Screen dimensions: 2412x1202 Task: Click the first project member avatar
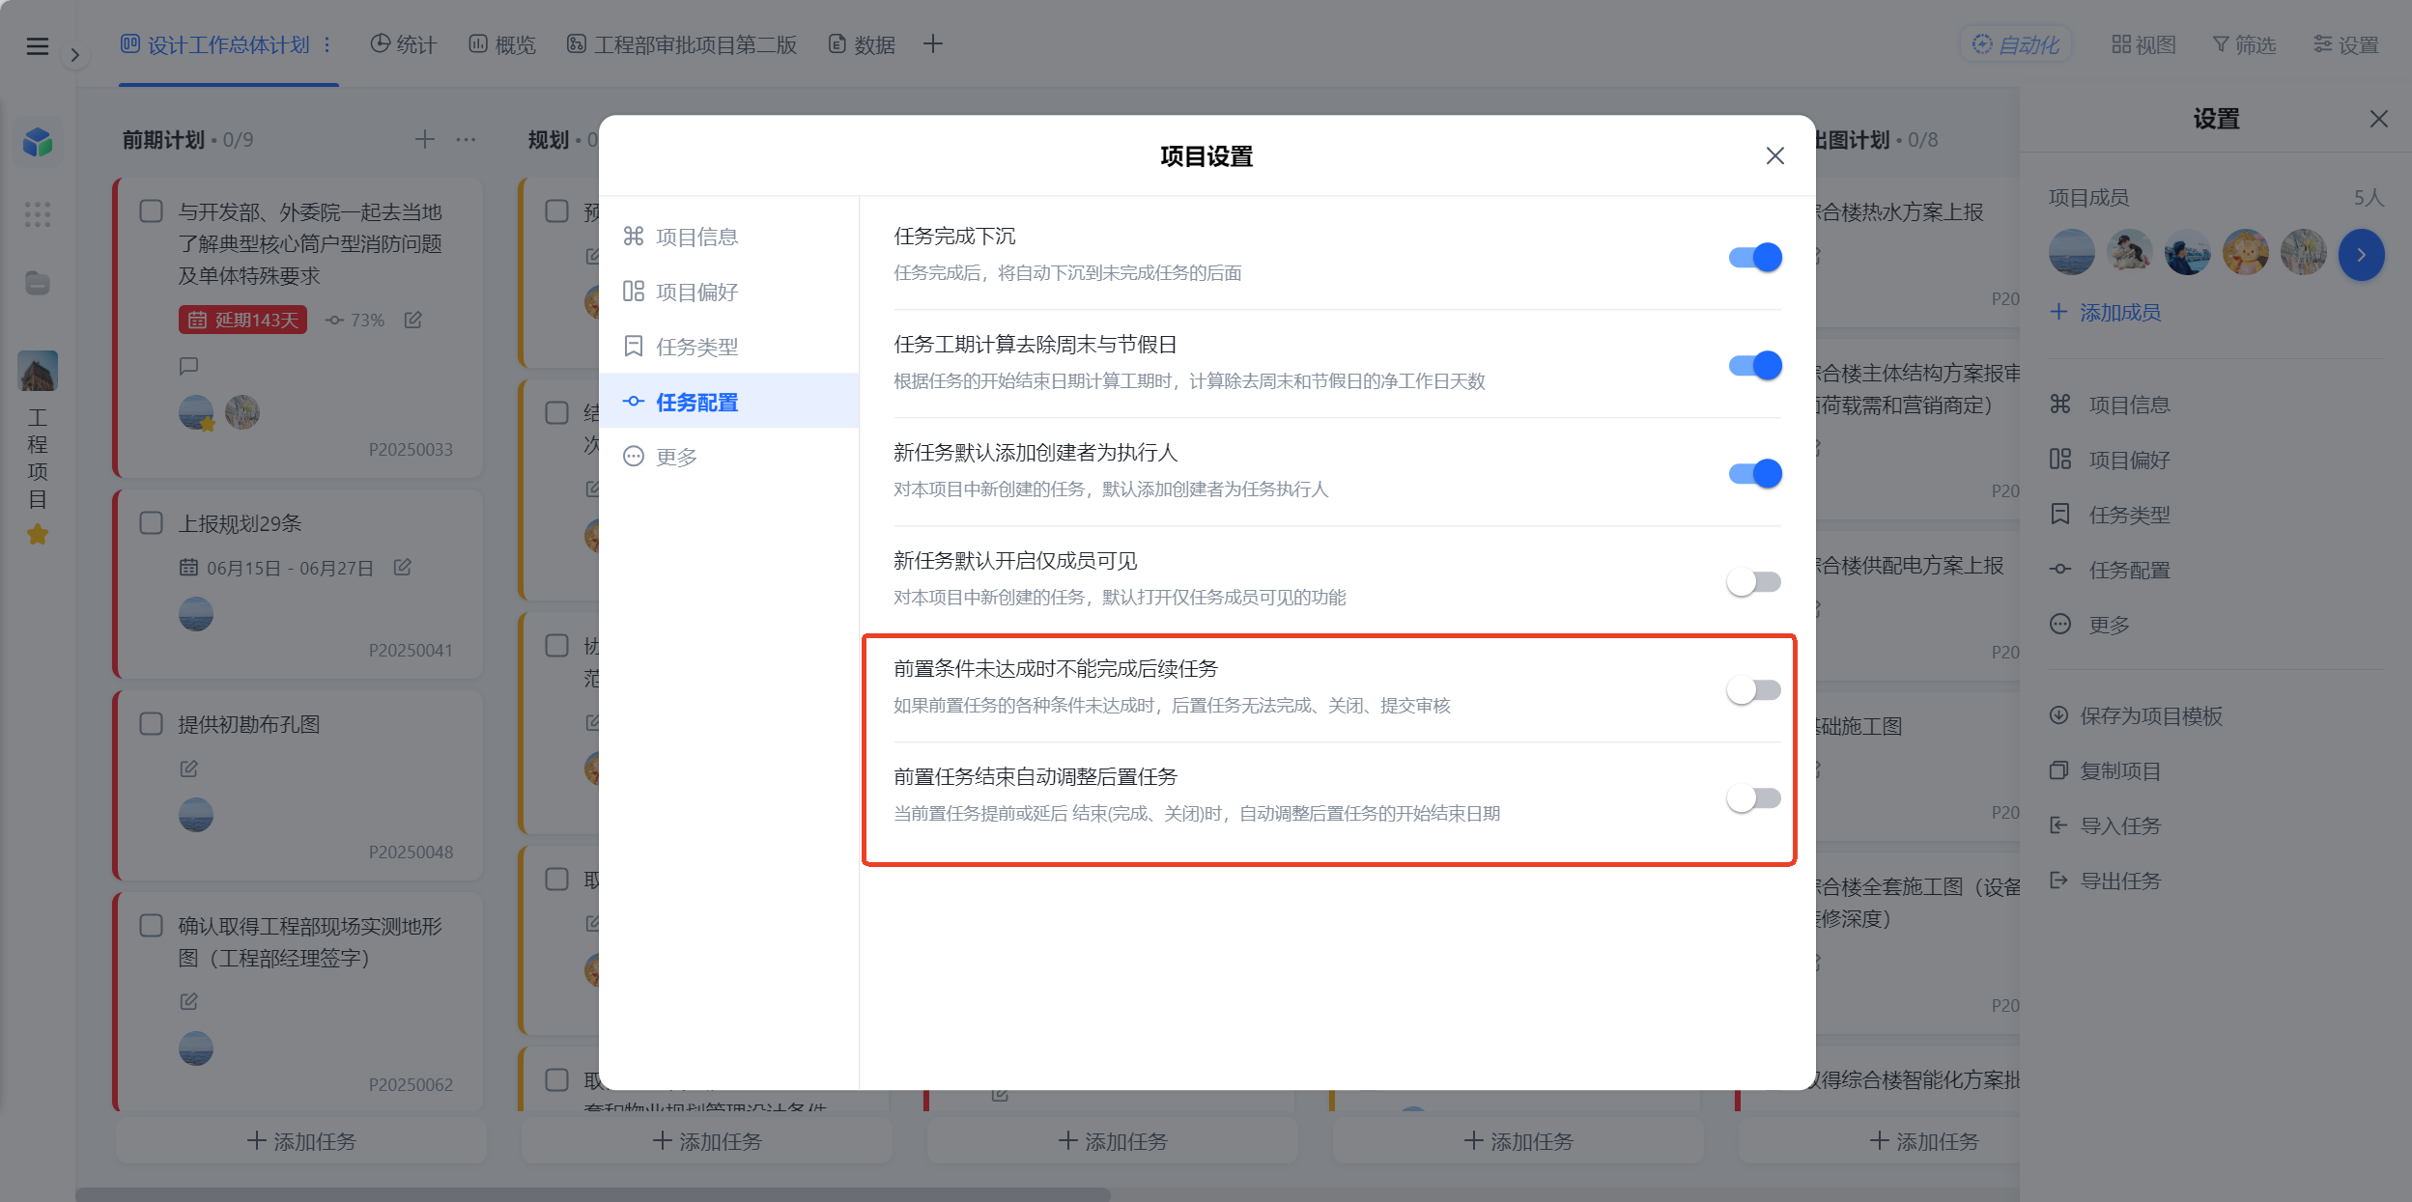2072,253
